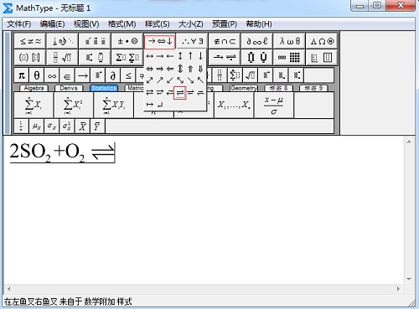419x309 pixels.
Task: Click small-bar square root template button
Action: click(251, 75)
